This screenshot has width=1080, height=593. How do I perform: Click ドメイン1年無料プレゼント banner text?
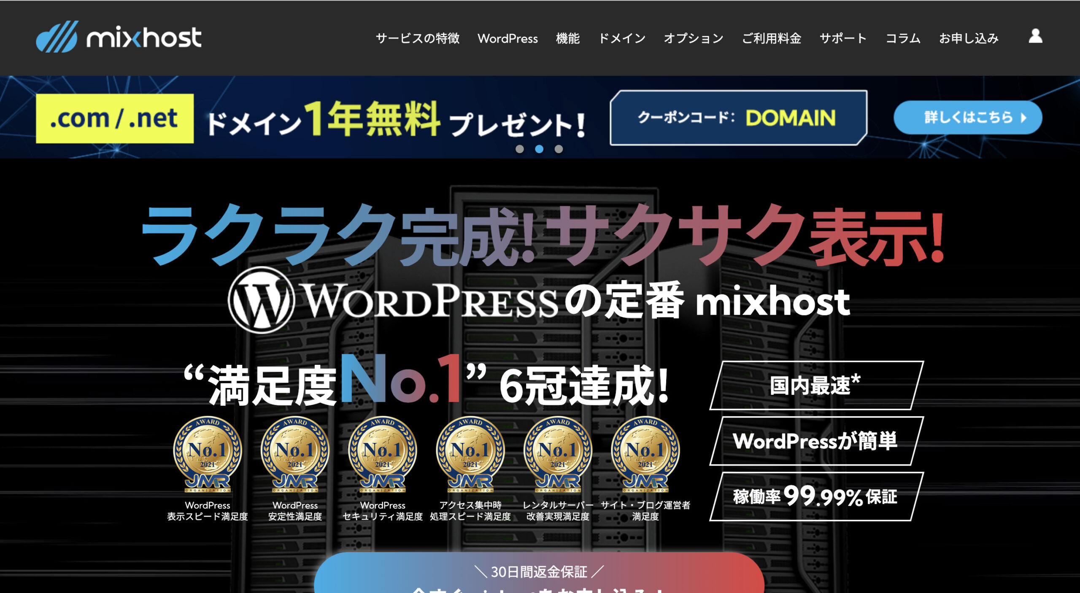tap(396, 119)
